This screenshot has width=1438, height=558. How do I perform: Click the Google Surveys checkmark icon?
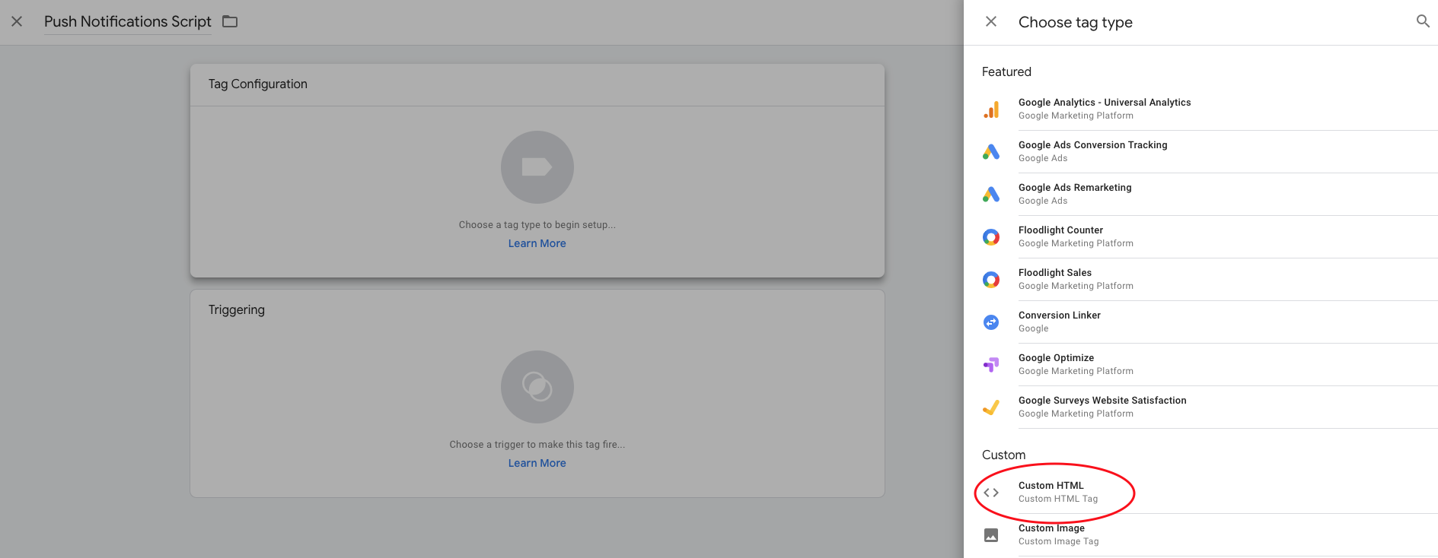990,407
